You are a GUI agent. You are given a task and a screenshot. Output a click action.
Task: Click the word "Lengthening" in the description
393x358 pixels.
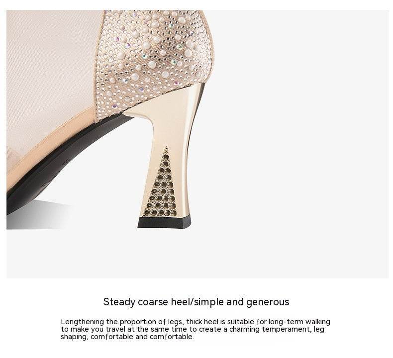pyautogui.click(x=83, y=322)
